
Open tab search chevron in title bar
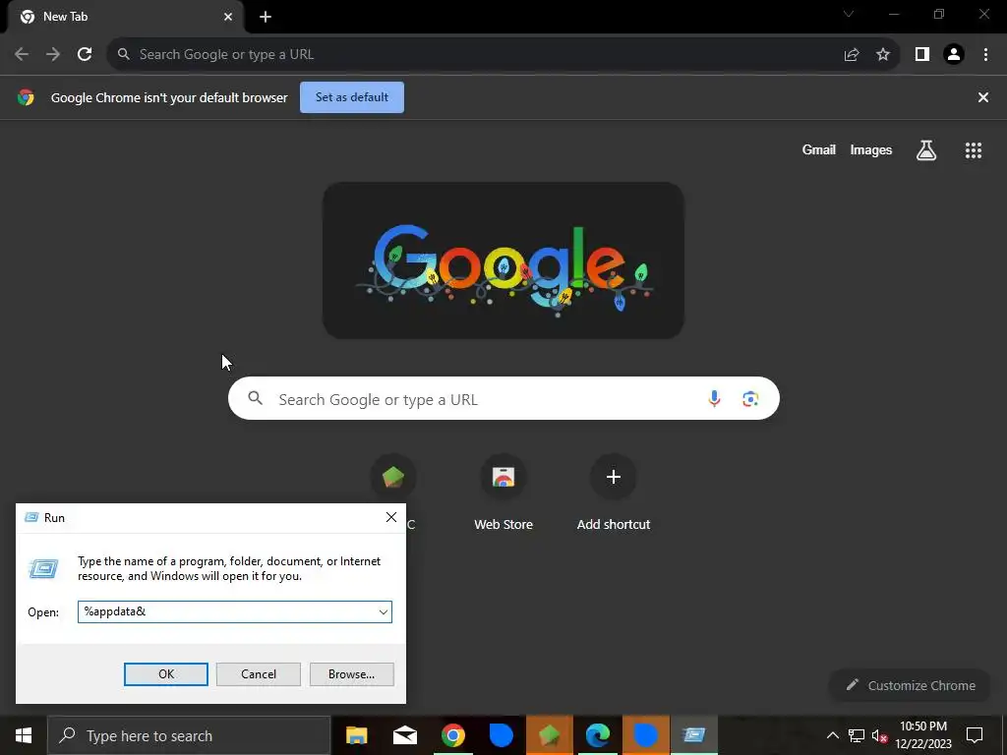tap(849, 14)
